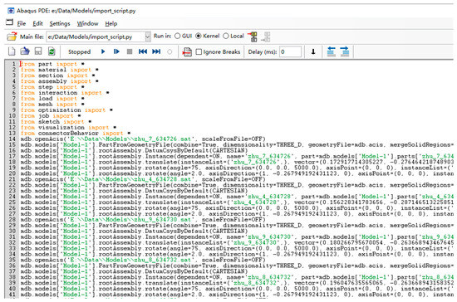The height and width of the screenshot is (302, 457).
Task: Click line number 22 in the gutter
Action: [x=12, y=185]
